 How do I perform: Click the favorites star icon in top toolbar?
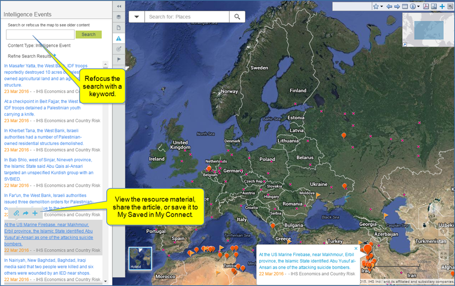(x=376, y=7)
